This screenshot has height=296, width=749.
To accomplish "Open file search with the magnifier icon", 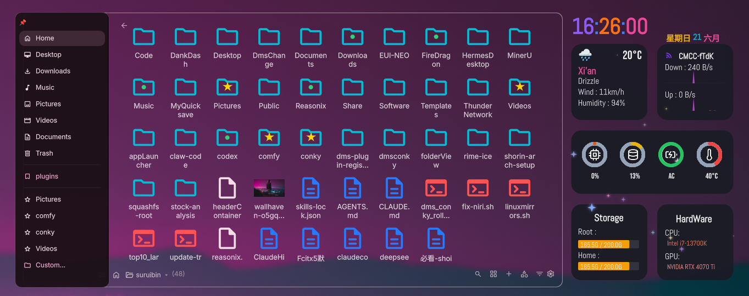I will pos(478,274).
